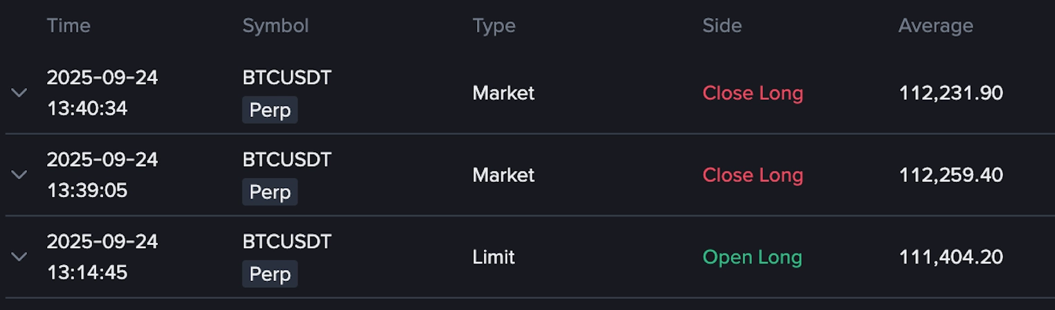Viewport: 1055px width, 310px height.
Task: Click the Limit order type cell
Action: [x=494, y=257]
